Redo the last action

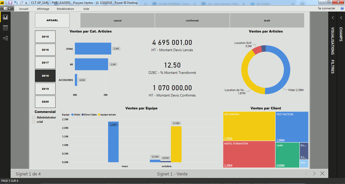[x=21, y=3]
